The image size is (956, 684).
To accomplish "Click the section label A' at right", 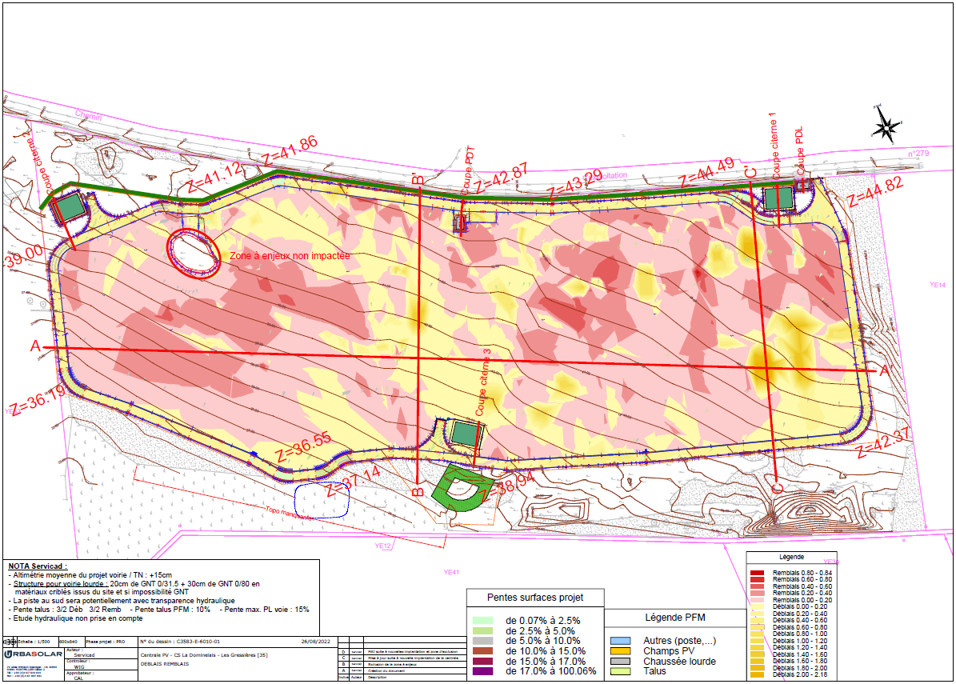I will coord(886,370).
